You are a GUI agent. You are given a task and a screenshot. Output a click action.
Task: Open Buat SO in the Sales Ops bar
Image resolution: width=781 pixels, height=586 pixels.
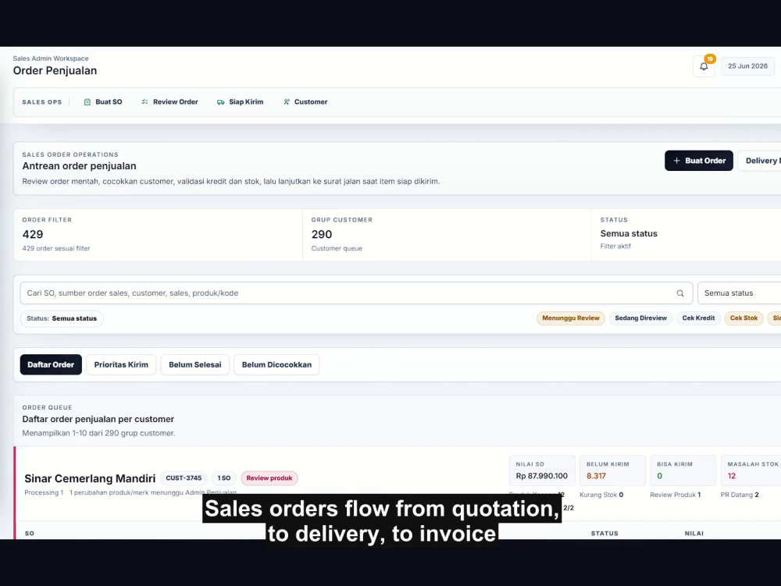[103, 102]
